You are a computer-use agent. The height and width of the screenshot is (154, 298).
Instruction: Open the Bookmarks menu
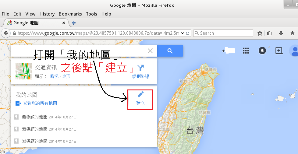70,14
